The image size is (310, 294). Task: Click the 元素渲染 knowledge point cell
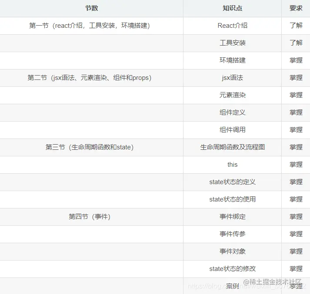click(x=232, y=95)
